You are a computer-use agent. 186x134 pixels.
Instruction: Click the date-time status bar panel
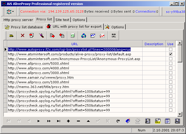coord(169,130)
